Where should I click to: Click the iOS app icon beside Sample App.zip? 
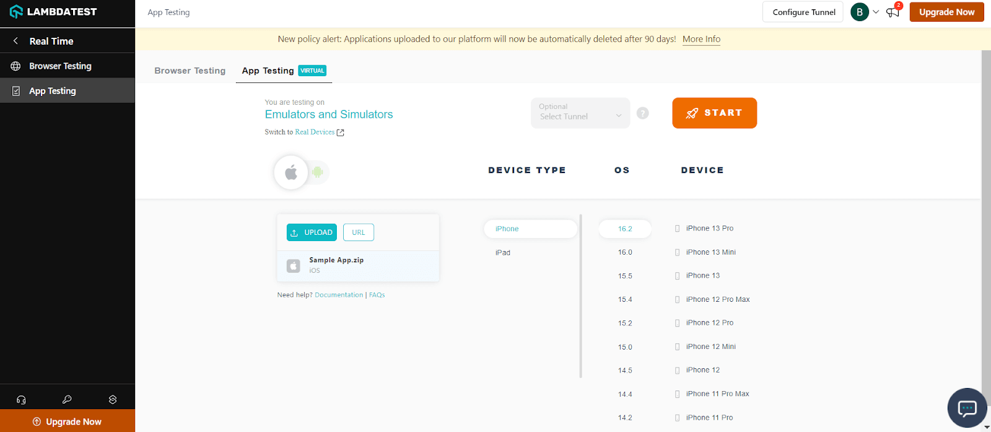[x=294, y=266]
